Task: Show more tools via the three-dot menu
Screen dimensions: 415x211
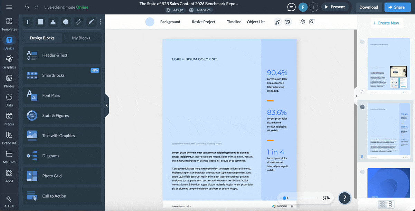Action: click(101, 22)
